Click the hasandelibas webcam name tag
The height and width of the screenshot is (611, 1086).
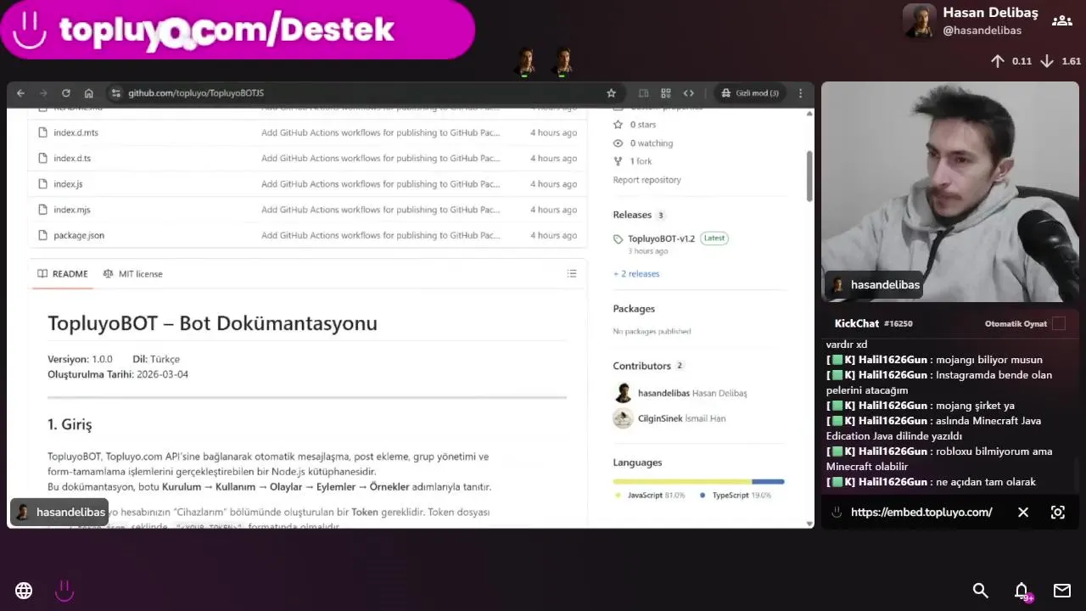(876, 285)
